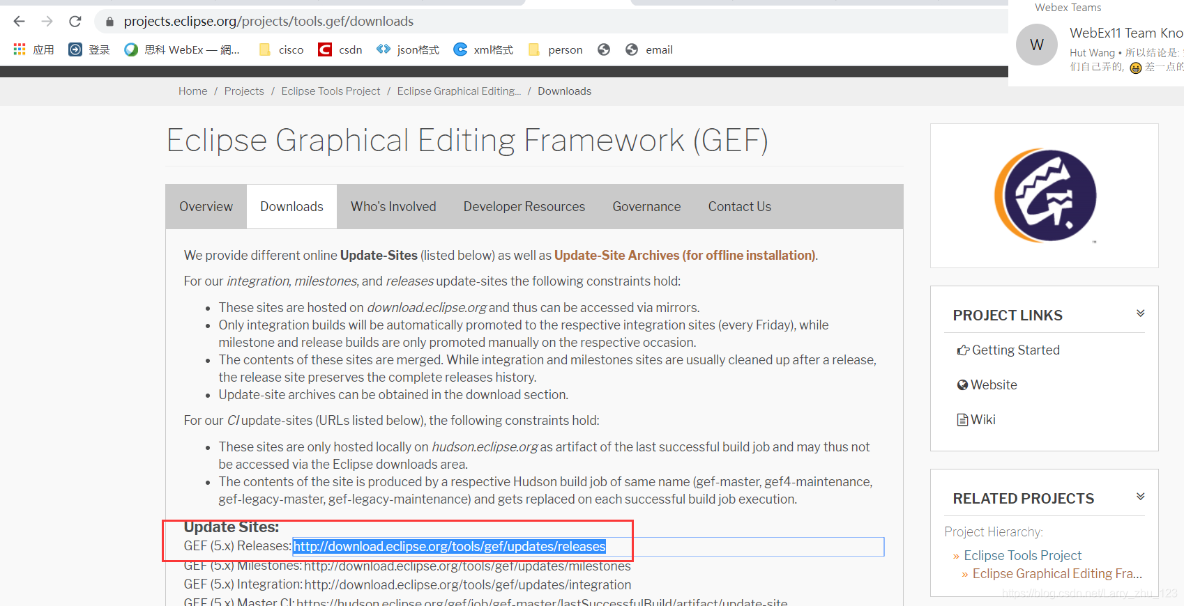This screenshot has height=606, width=1184.
Task: Open the 思科 WebEx bookmark
Action: (181, 49)
